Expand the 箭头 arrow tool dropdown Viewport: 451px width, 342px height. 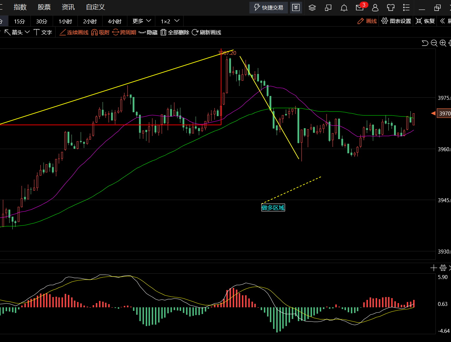pos(17,33)
